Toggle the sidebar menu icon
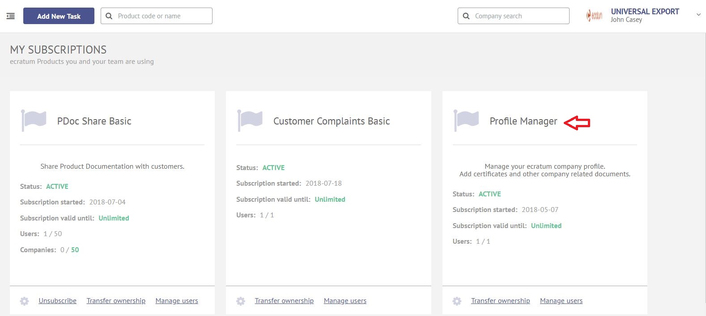The width and height of the screenshot is (706, 316). click(11, 16)
